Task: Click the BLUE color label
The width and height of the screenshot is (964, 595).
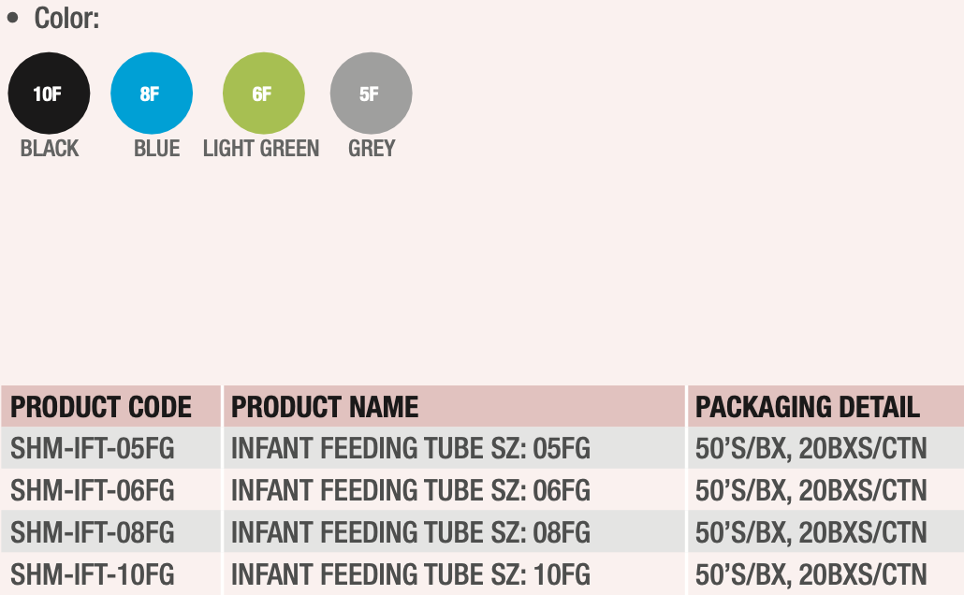Action: (157, 148)
